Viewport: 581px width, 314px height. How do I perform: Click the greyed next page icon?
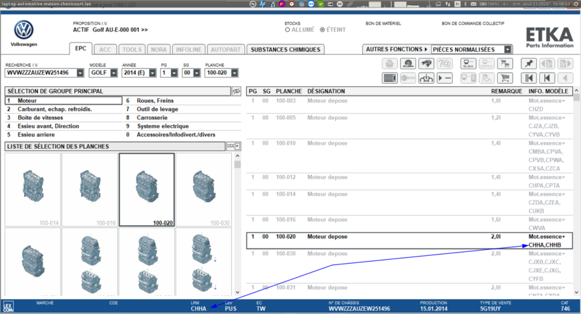tap(565, 63)
